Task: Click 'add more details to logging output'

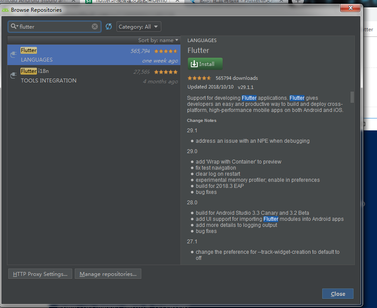Action: click(x=236, y=225)
